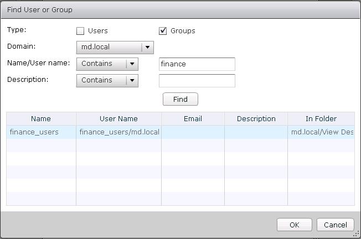Image resolution: width=361 pixels, height=239 pixels.
Task: Click the Email column header
Action: [193, 118]
